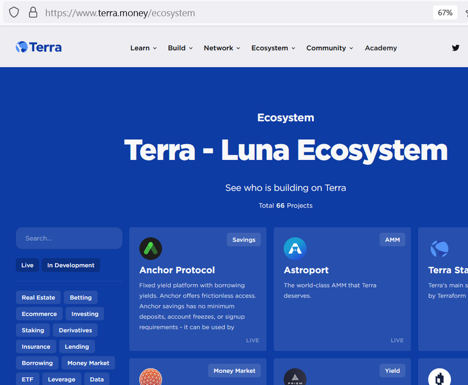Click the Total 66 Projects text

[285, 206]
